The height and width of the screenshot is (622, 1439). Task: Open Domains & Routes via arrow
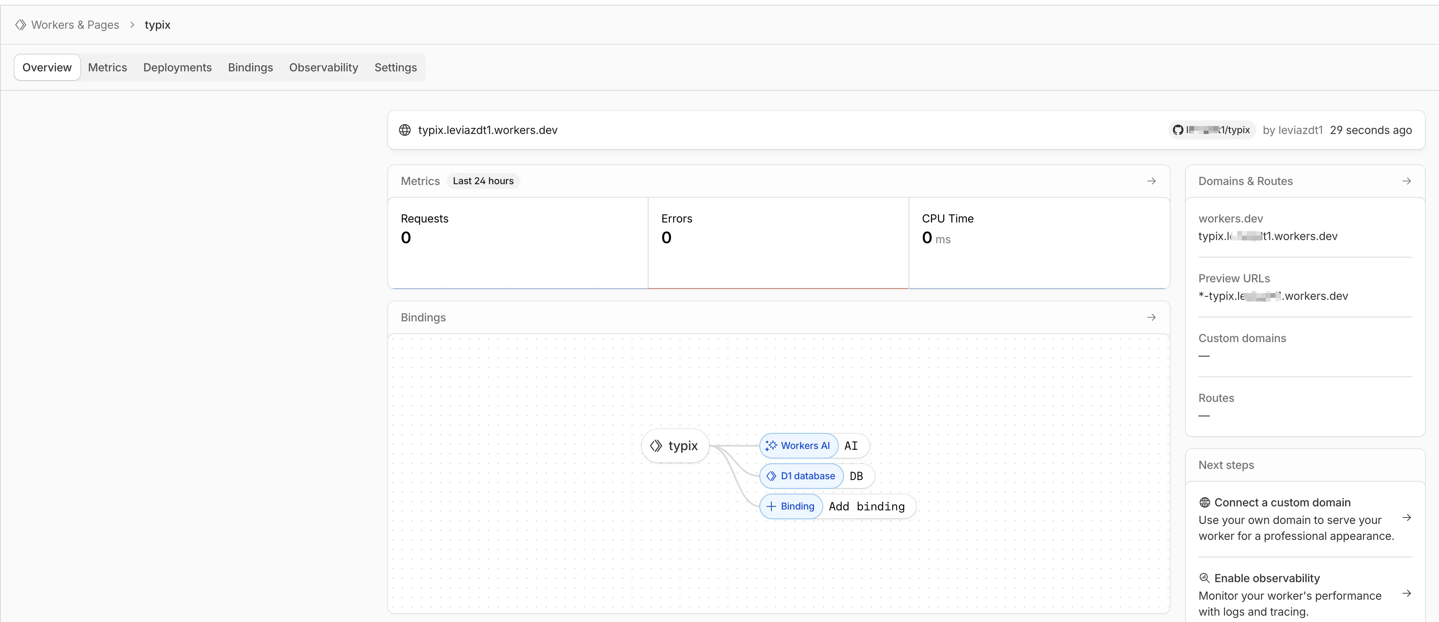1407,181
